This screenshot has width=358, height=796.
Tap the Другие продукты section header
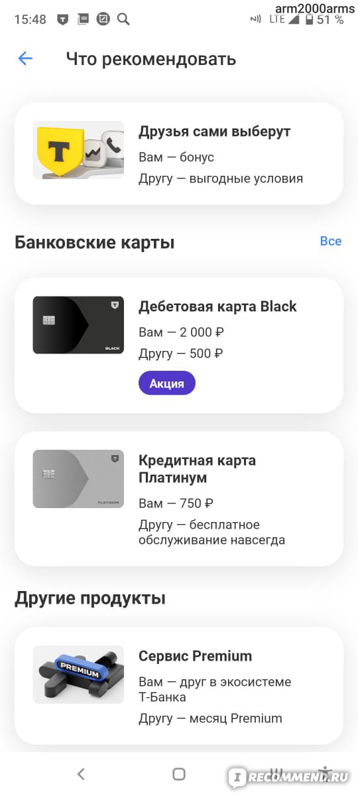pos(90,598)
